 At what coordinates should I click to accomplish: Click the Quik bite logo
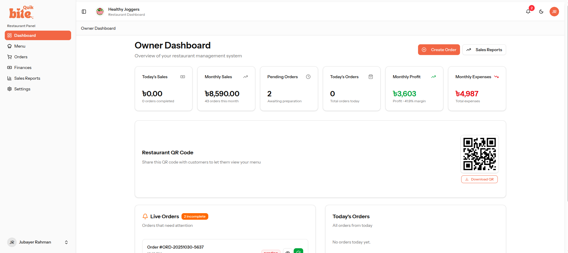pos(21,12)
